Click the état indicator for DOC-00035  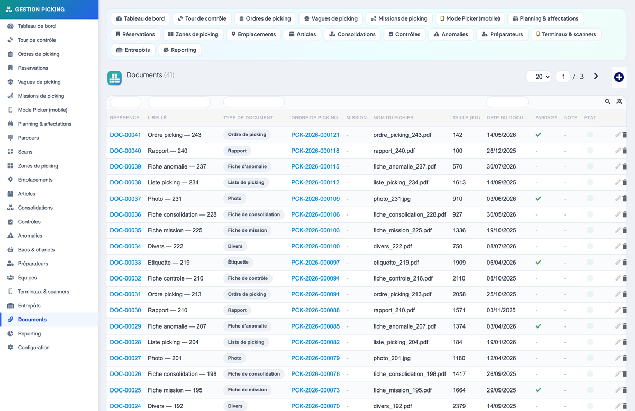coord(590,231)
